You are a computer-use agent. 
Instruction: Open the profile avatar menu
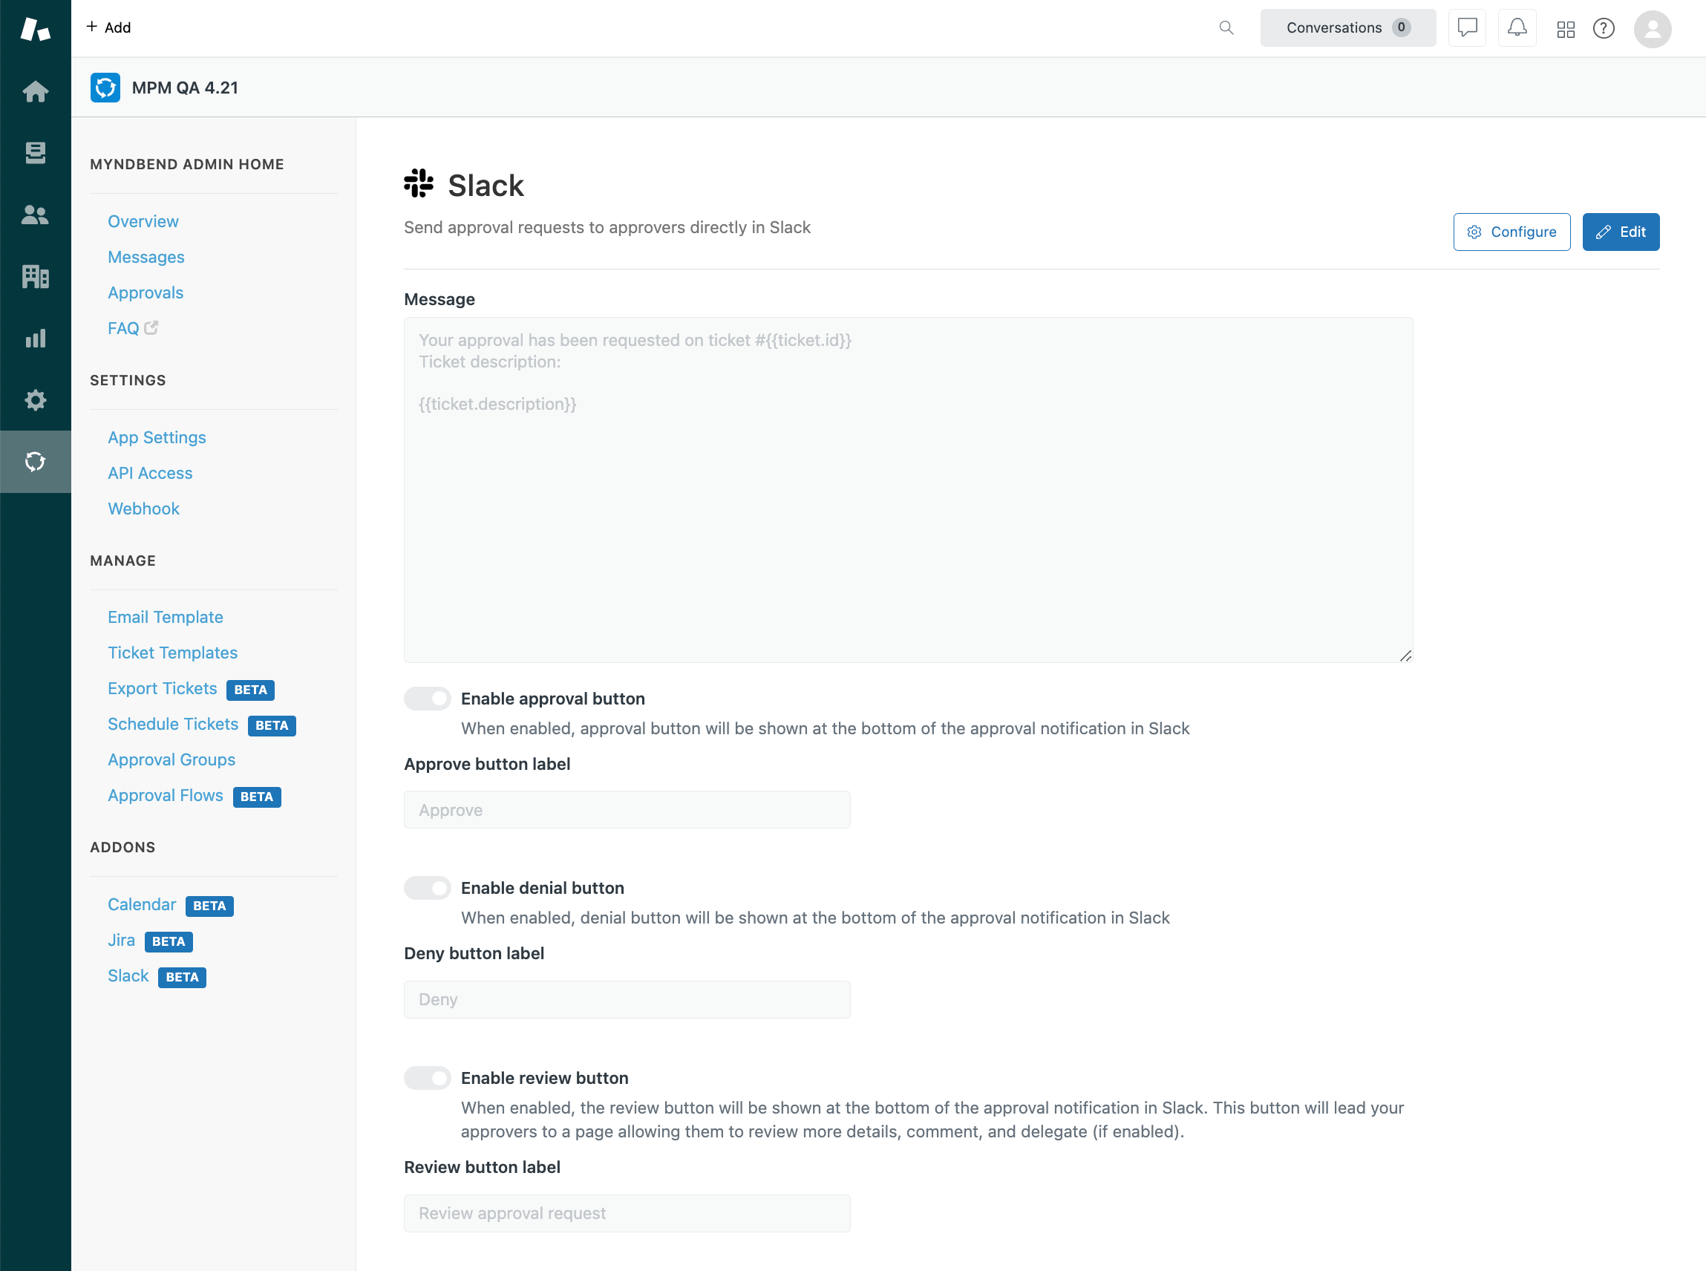point(1652,29)
